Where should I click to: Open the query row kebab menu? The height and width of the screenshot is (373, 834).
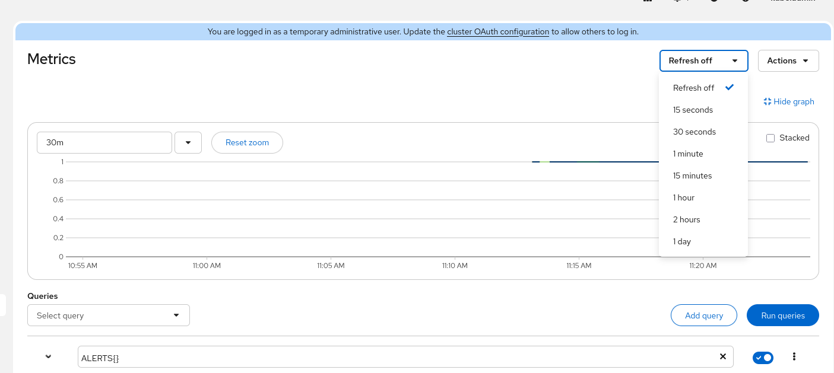coord(794,357)
